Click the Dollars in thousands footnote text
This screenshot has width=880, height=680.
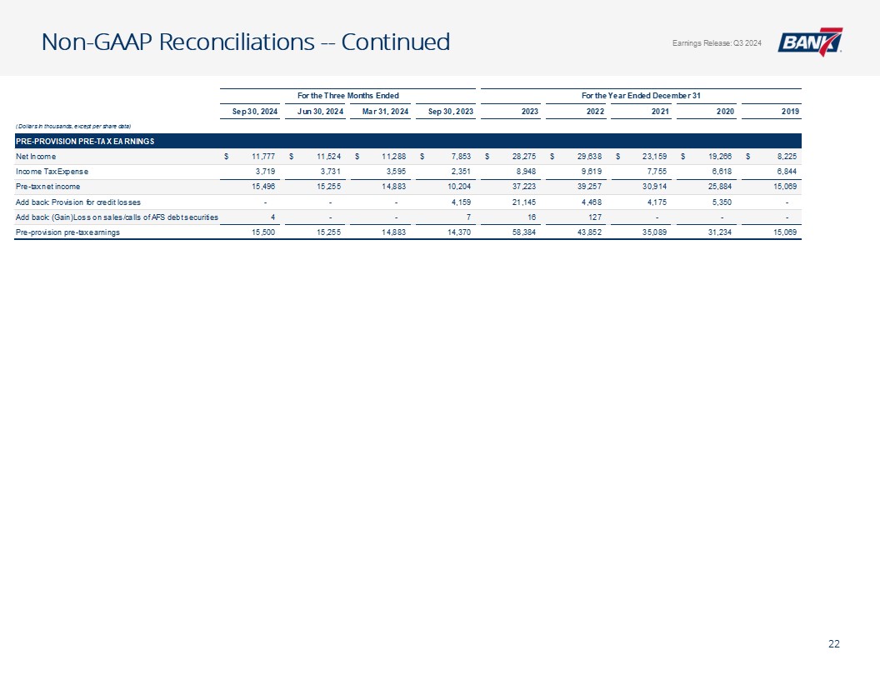tap(73, 125)
